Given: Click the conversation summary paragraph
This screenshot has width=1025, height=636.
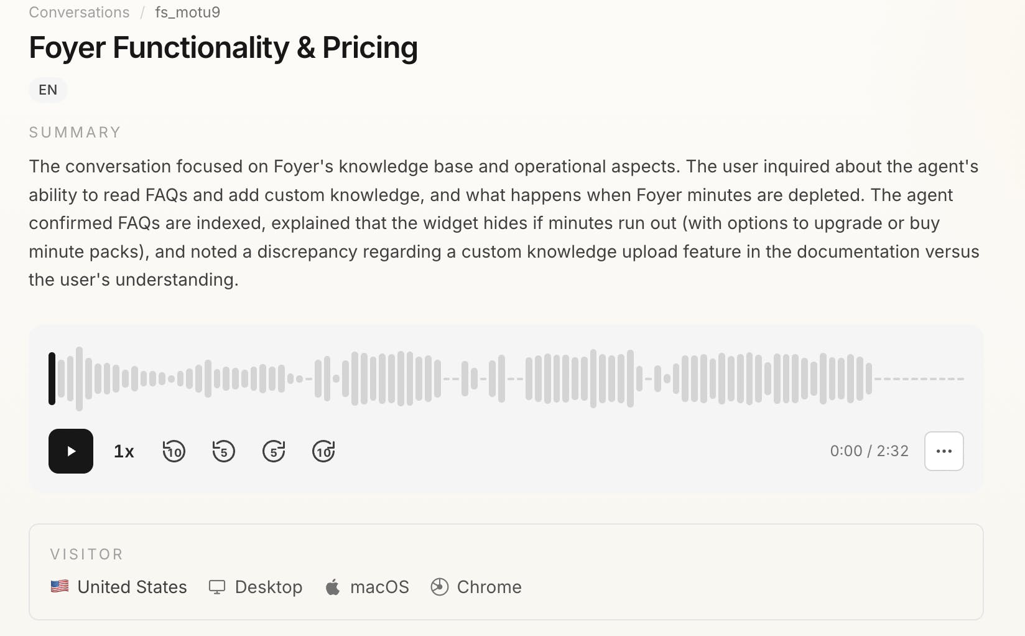Looking at the screenshot, I should (504, 223).
